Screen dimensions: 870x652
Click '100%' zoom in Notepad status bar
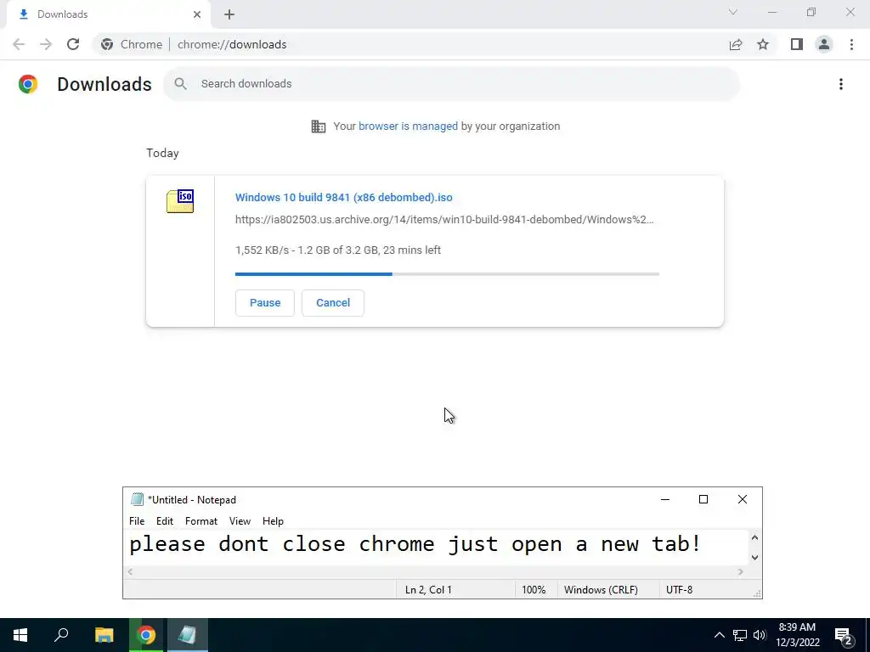pos(534,590)
